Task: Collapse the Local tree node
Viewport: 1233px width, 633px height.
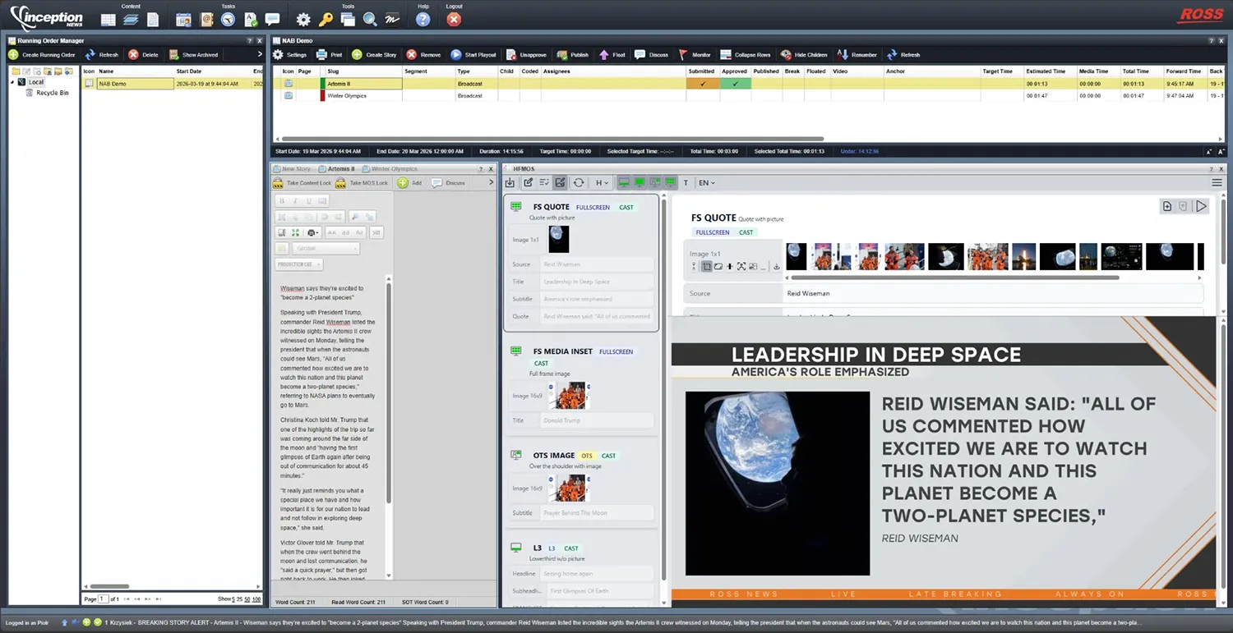Action: point(12,82)
